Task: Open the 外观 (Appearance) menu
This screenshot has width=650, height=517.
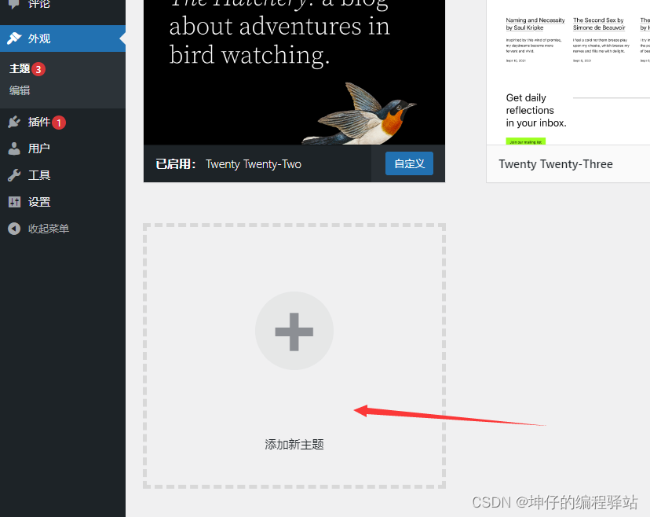Action: point(63,38)
